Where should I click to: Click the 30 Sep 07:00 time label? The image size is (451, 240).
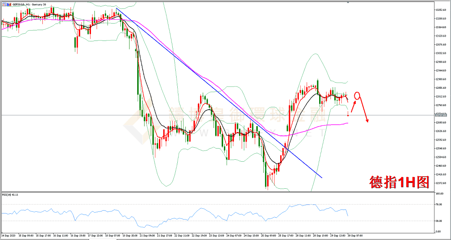click(355, 235)
